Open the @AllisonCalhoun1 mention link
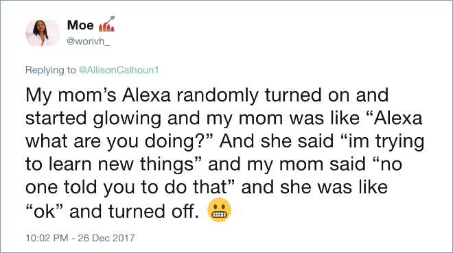The width and height of the screenshot is (453, 253). click(119, 70)
